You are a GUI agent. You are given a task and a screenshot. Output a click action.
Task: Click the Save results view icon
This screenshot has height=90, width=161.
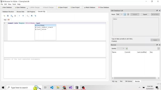(12, 16)
